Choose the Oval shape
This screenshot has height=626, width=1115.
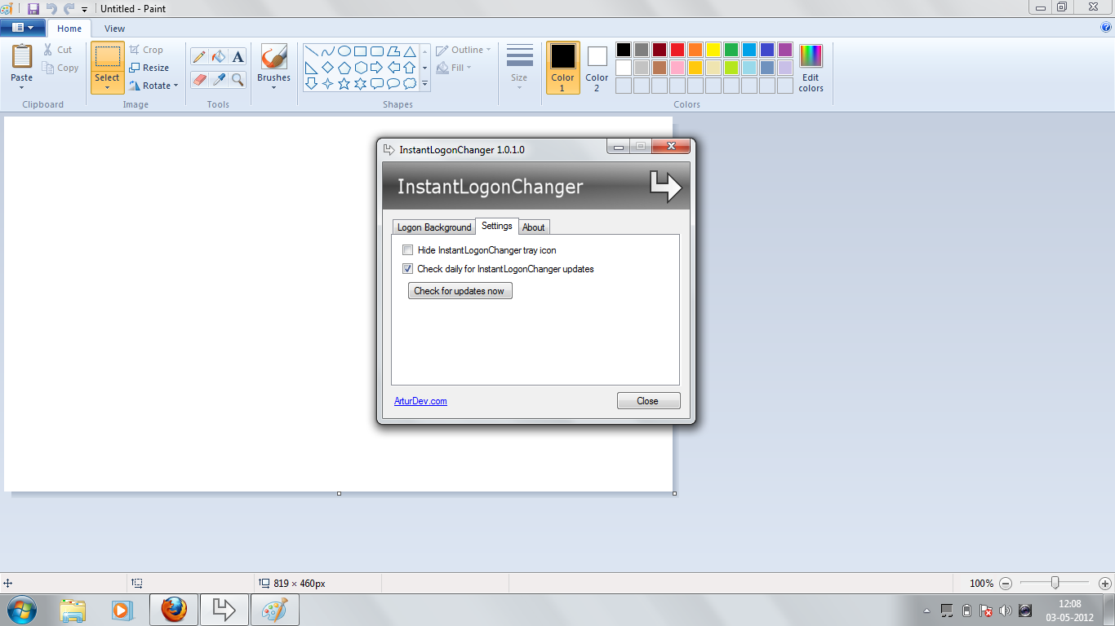click(x=344, y=51)
